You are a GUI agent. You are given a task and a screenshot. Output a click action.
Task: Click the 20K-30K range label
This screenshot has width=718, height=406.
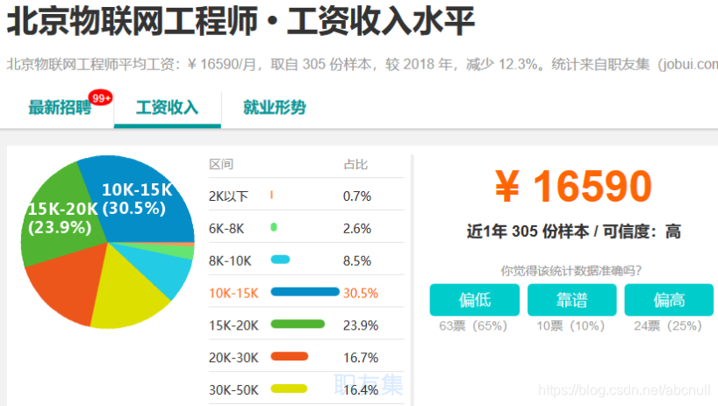(x=233, y=358)
